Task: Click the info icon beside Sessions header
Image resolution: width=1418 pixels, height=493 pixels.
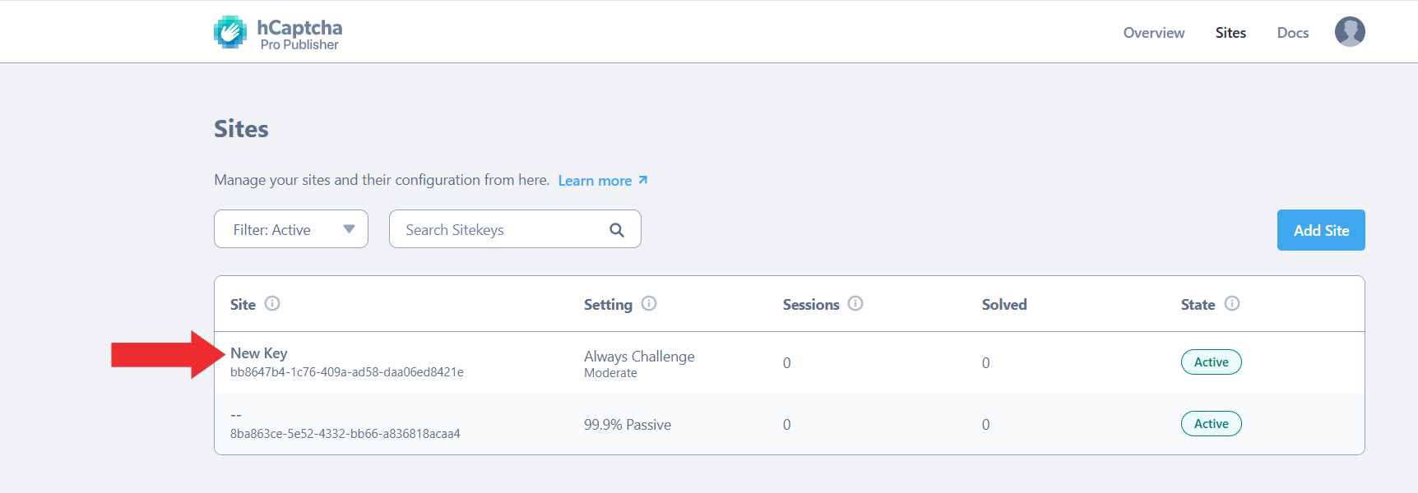Action: pos(855,303)
